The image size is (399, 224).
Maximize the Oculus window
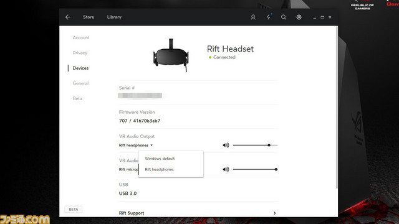click(322, 17)
